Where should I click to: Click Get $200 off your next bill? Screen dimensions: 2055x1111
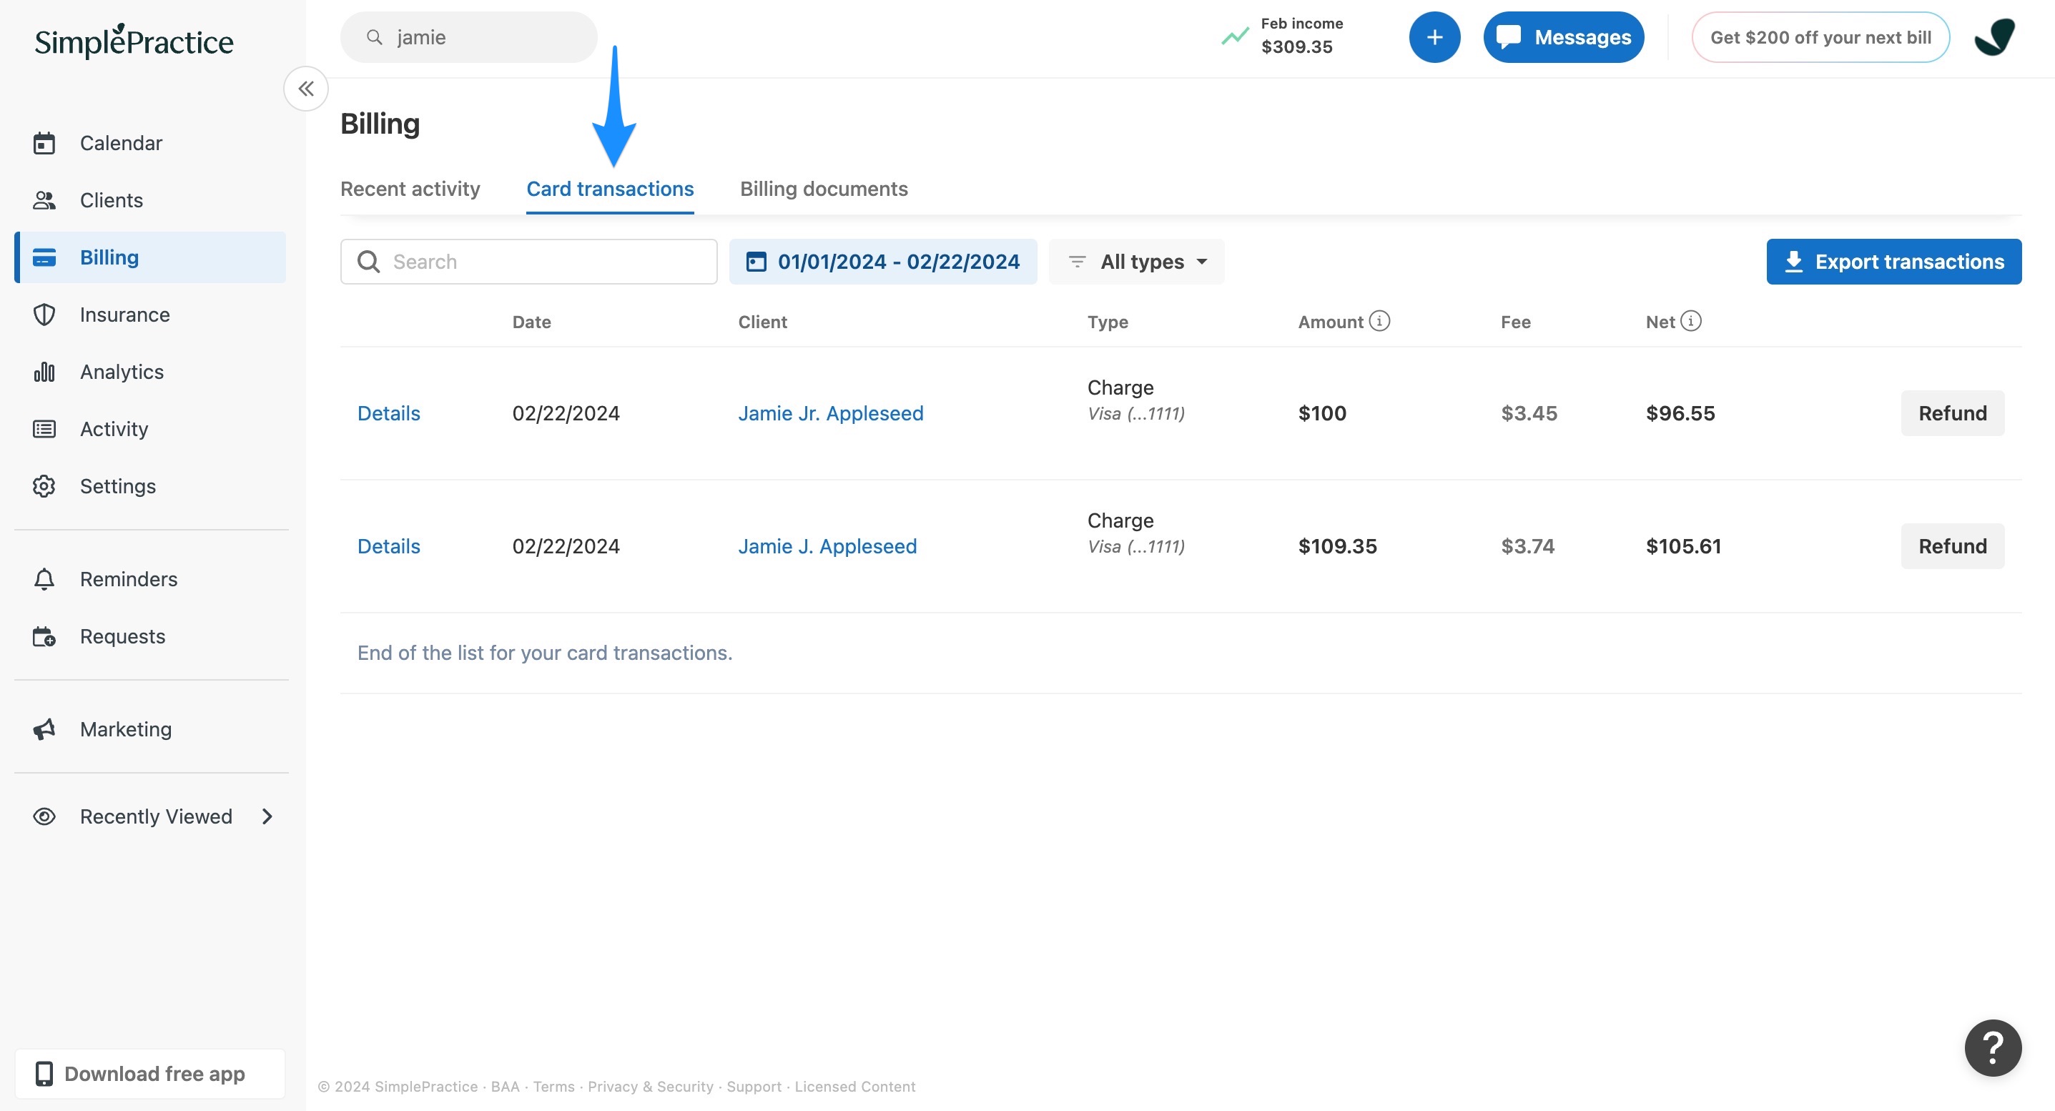pyautogui.click(x=1820, y=37)
